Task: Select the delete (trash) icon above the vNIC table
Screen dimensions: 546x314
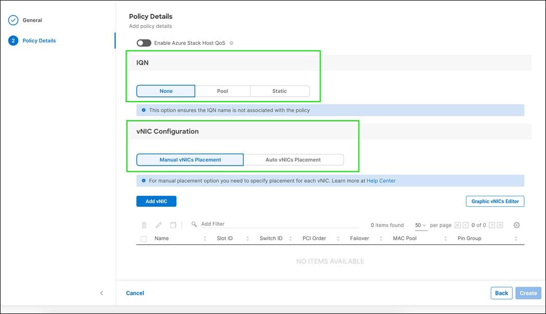Action: tap(144, 224)
